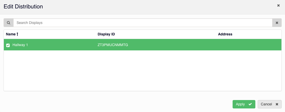The height and width of the screenshot is (112, 285).
Task: Click the magnifier search icon
Action: tap(9, 23)
